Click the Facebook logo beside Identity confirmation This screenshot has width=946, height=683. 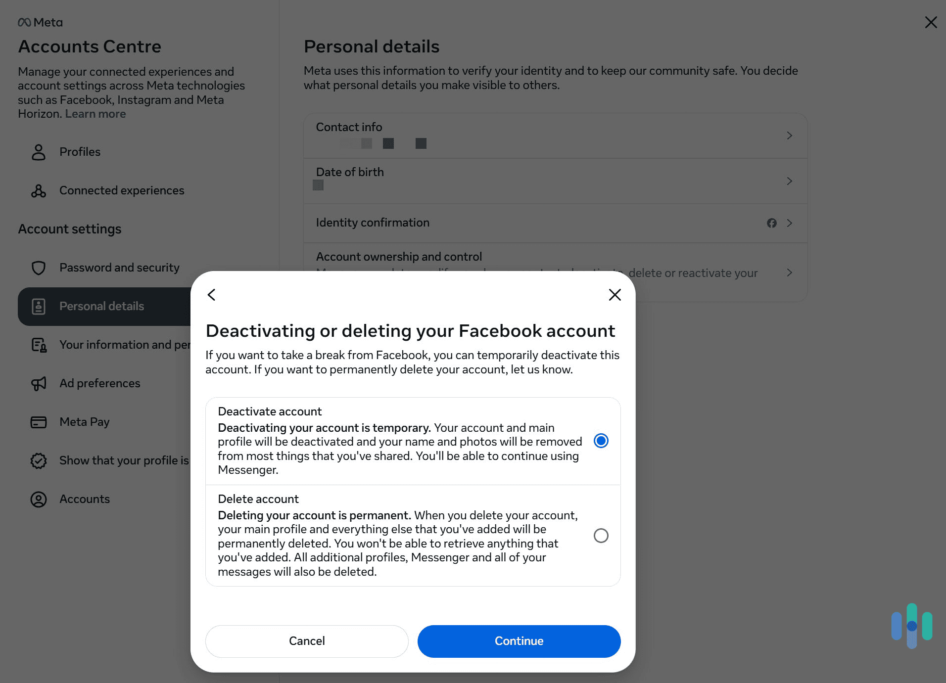(772, 223)
